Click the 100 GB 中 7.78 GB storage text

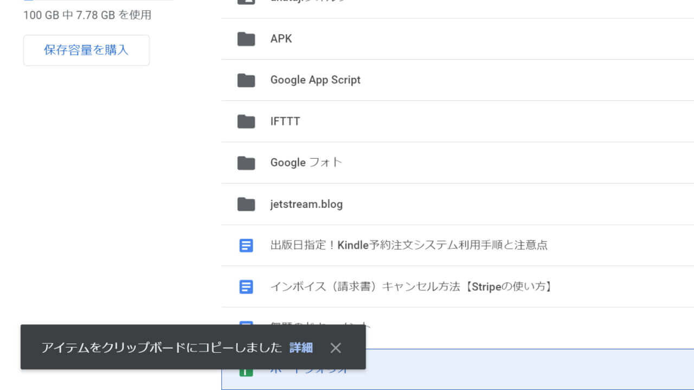coord(87,15)
